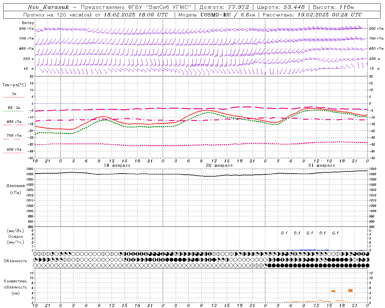Image resolution: width=385 pixels, height=308 pixels.
Task: Click 'Прогноз на 120 часа(ов)' forecast text
Action: (58, 15)
